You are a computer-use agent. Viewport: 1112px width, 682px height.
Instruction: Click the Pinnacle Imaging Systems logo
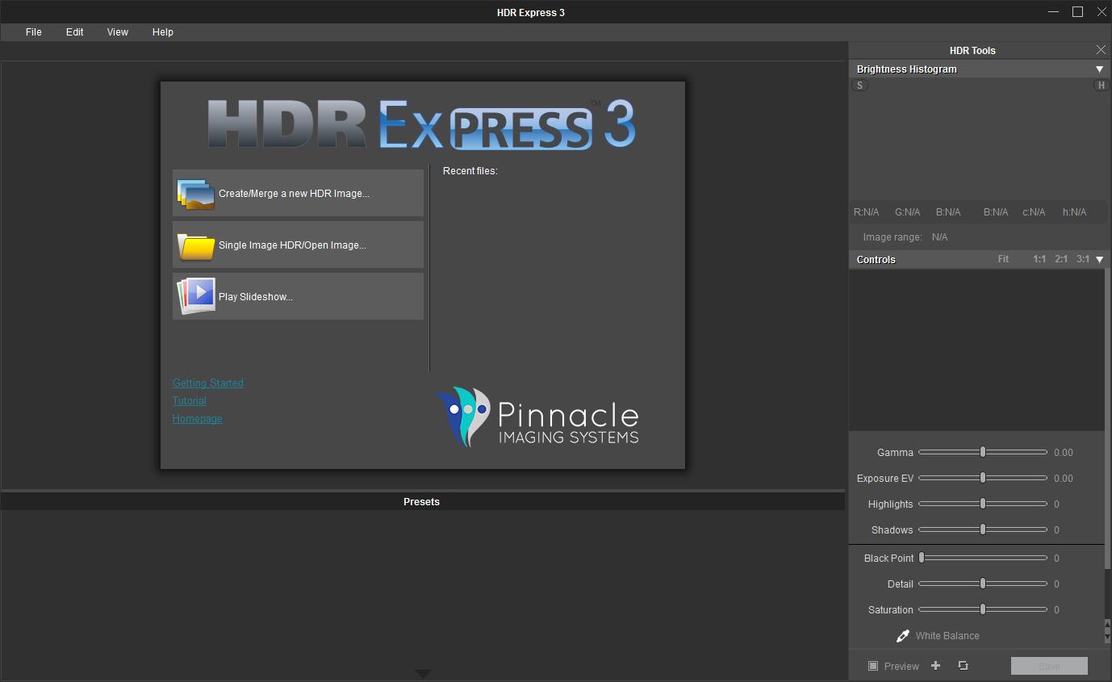pos(537,417)
